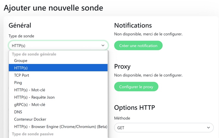Click the Méthode dropdown chevron arrow
This screenshot has width=219, height=138.
pyautogui.click(x=208, y=128)
